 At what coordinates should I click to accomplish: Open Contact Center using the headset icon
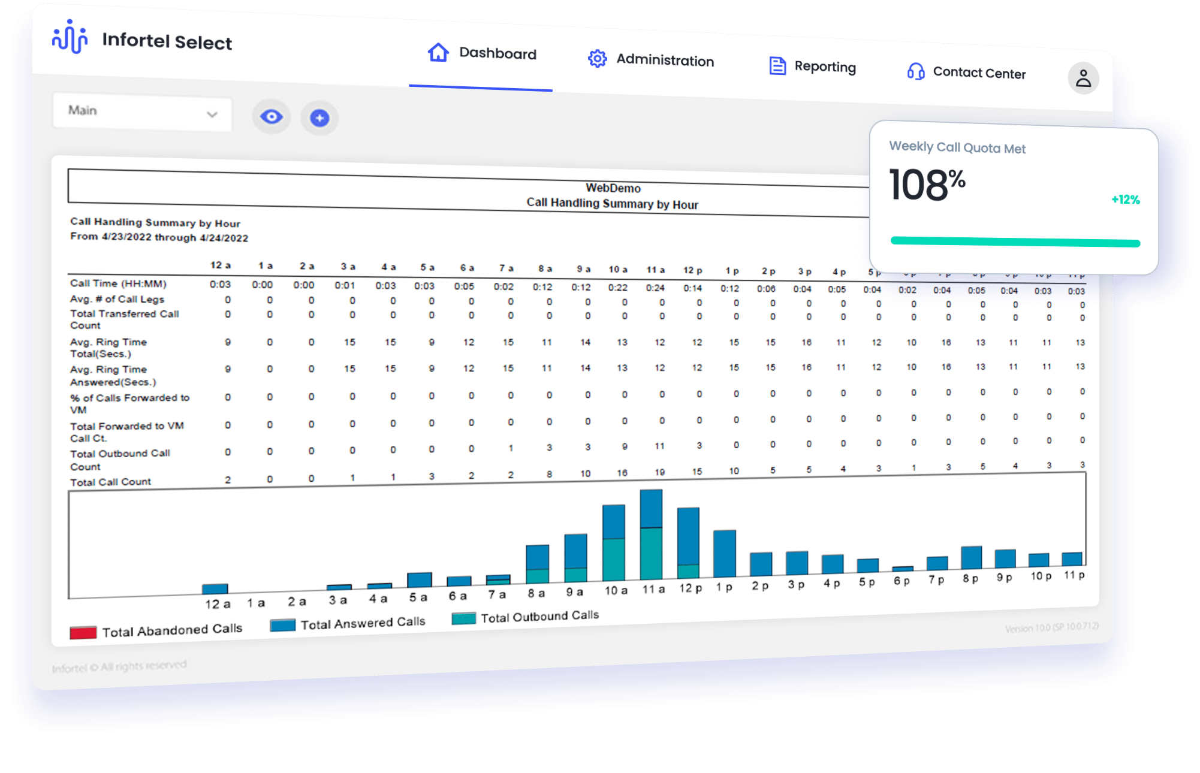point(915,72)
